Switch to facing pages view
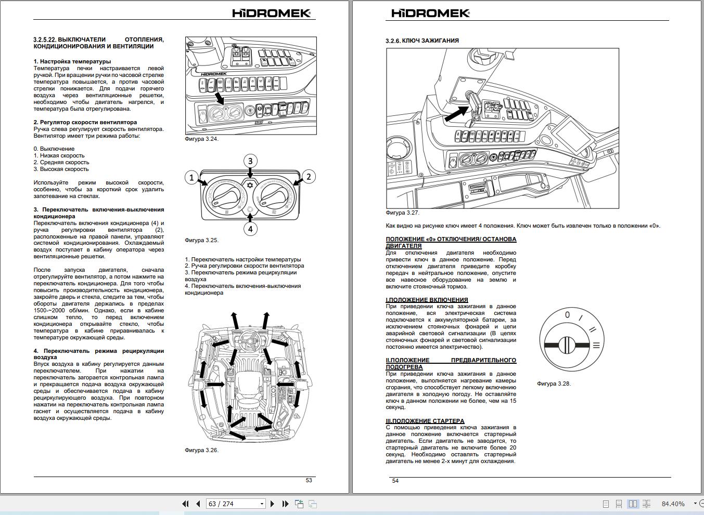 point(633,504)
